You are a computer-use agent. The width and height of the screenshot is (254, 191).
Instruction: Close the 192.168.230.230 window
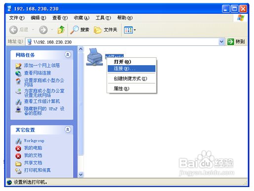point(243,8)
